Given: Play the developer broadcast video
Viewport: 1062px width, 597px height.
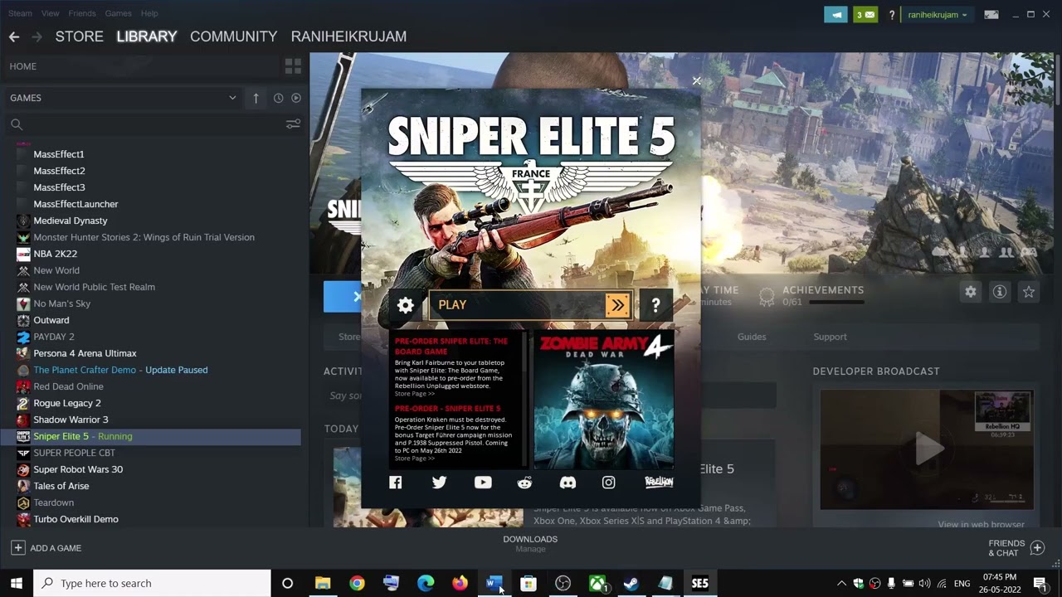Looking at the screenshot, I should tap(927, 449).
